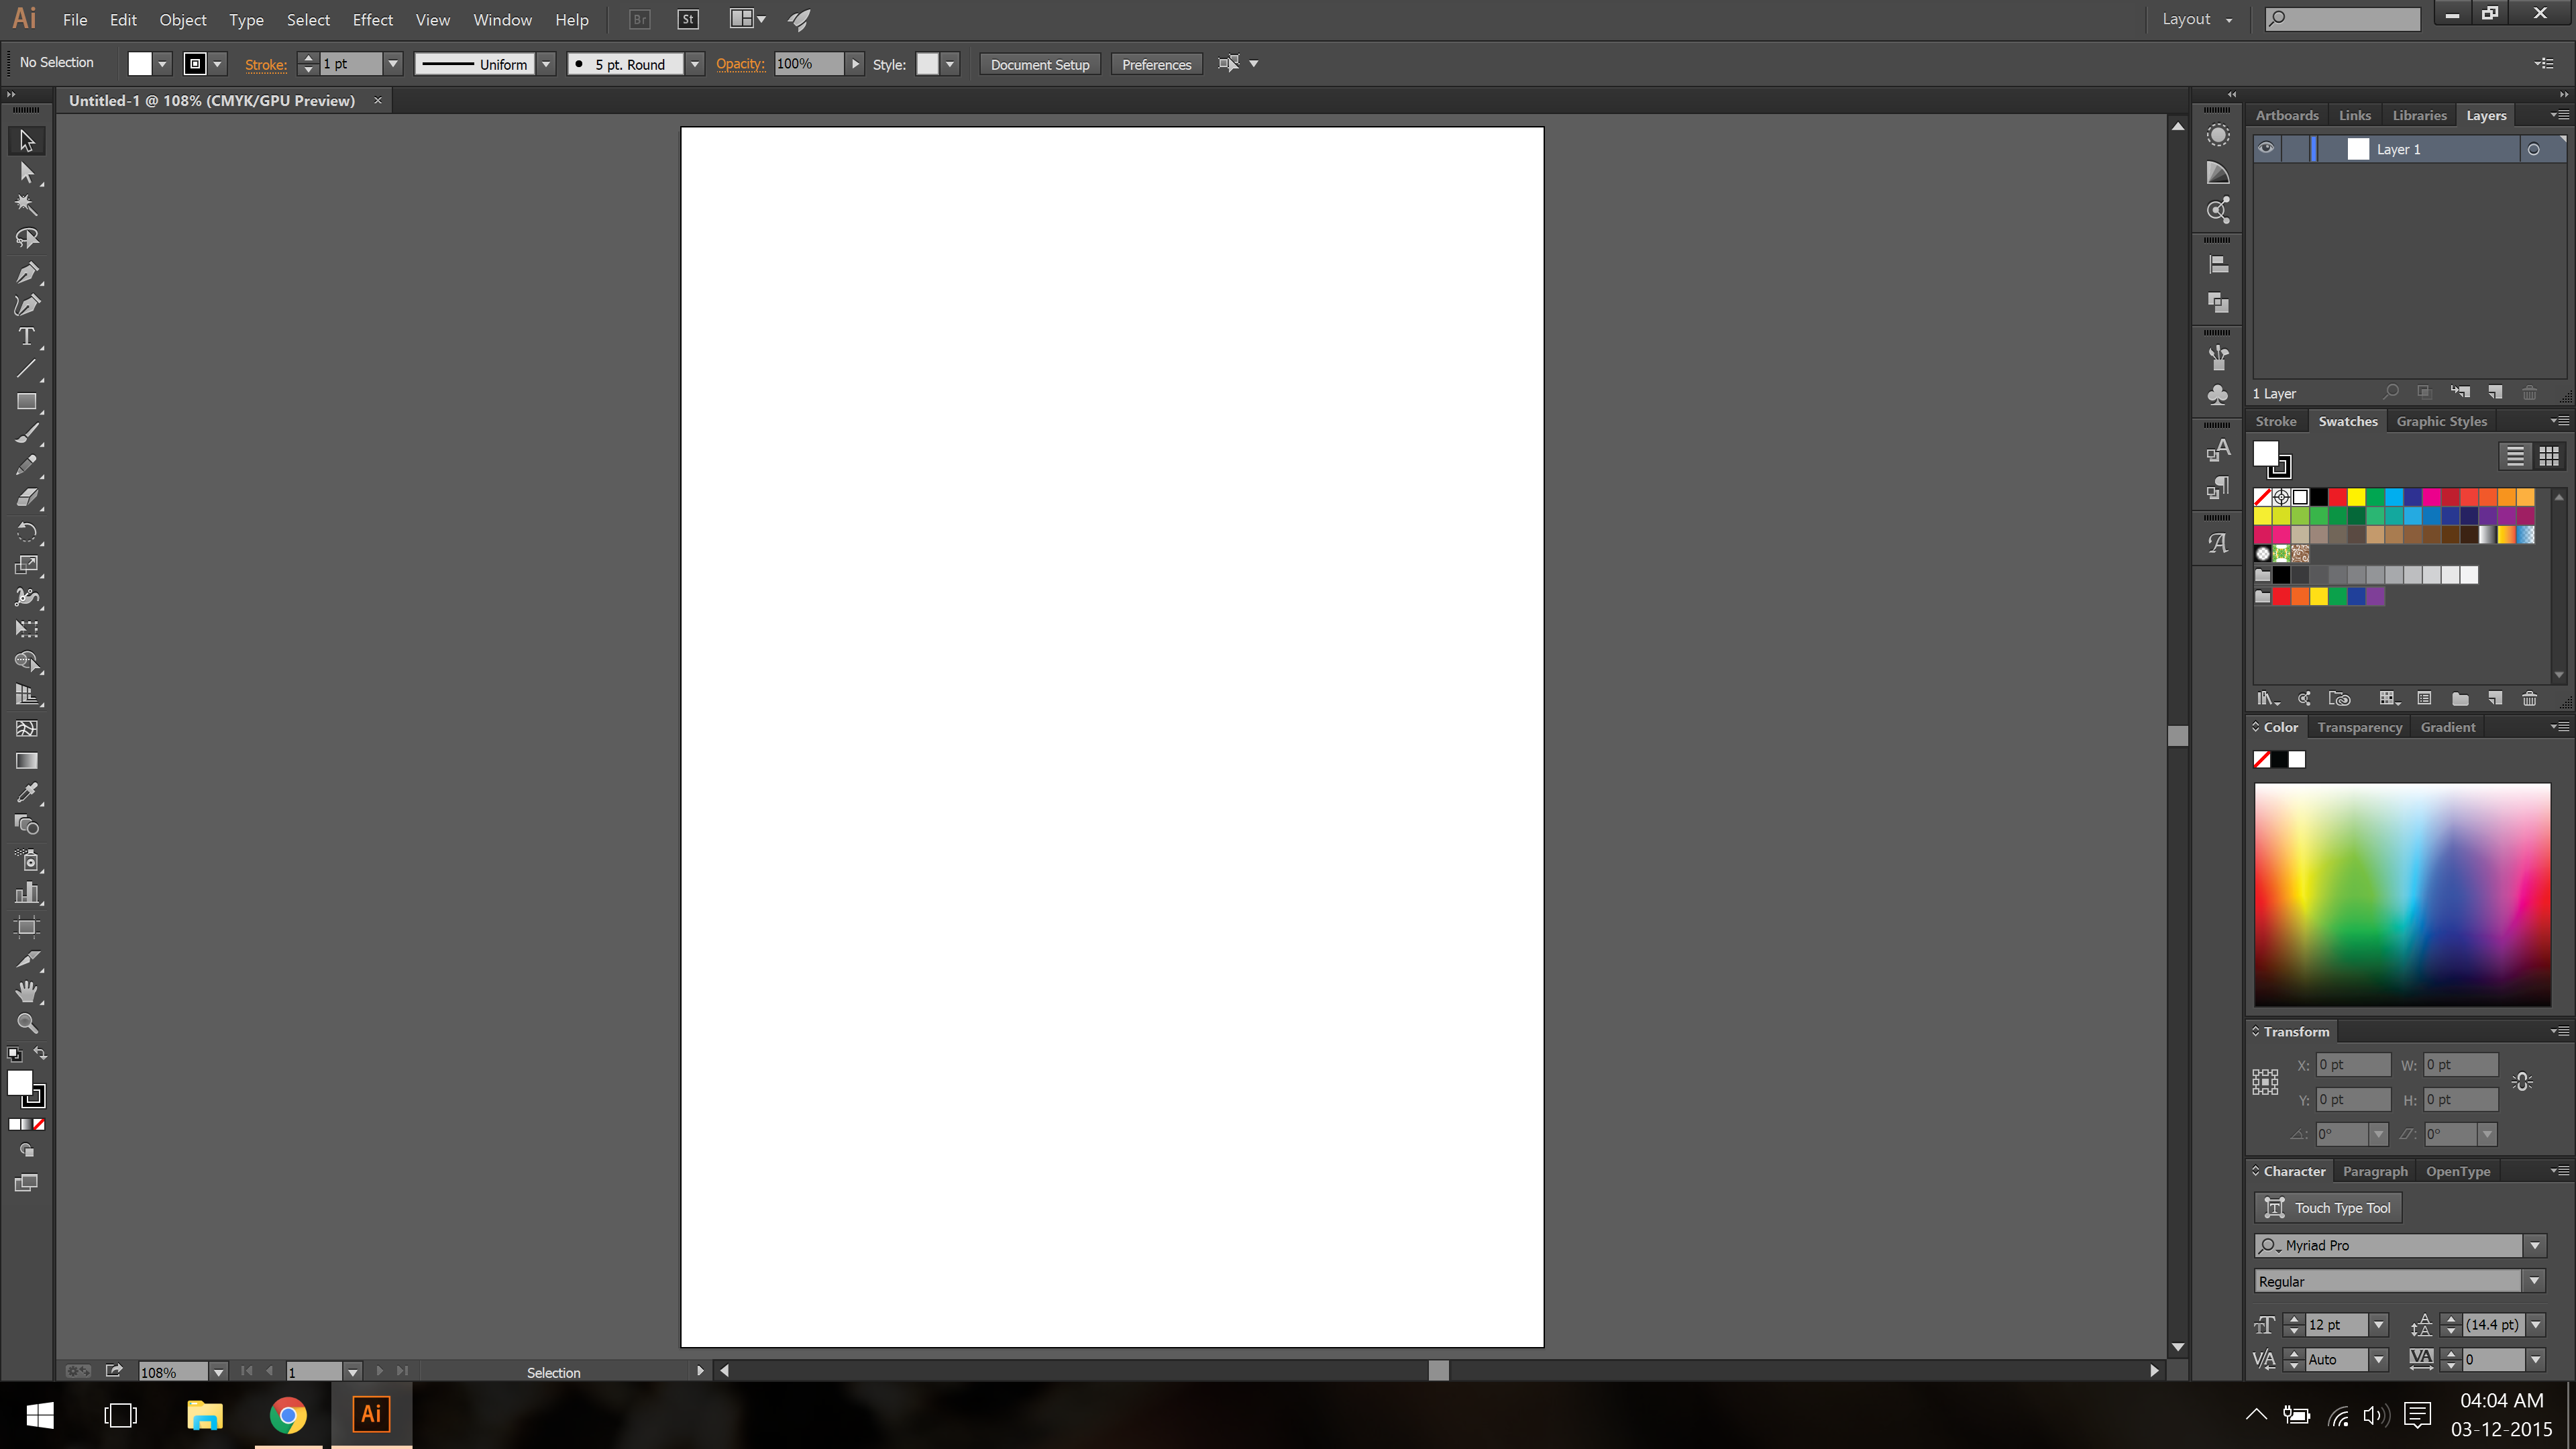
Task: Choose the yellow swatch in Swatches
Action: tap(2356, 497)
